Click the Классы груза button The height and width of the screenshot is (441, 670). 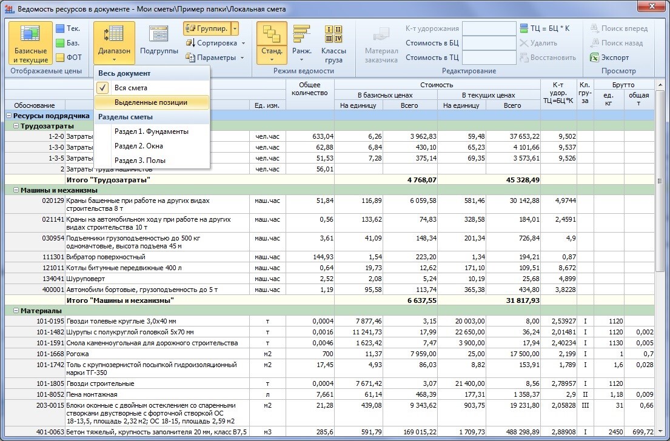(x=333, y=44)
